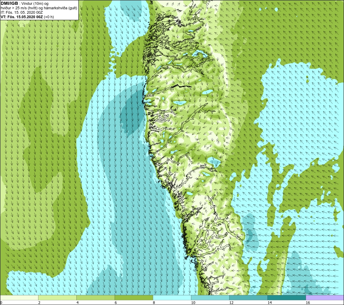Click the legend scale label "14"

[x=269, y=303]
